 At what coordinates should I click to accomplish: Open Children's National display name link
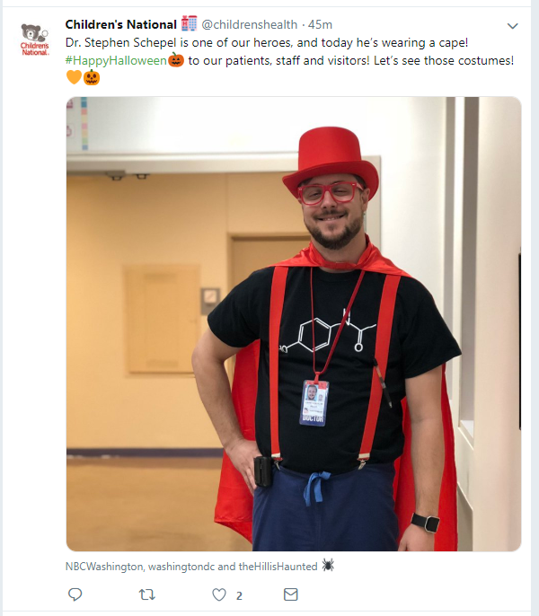tap(120, 24)
